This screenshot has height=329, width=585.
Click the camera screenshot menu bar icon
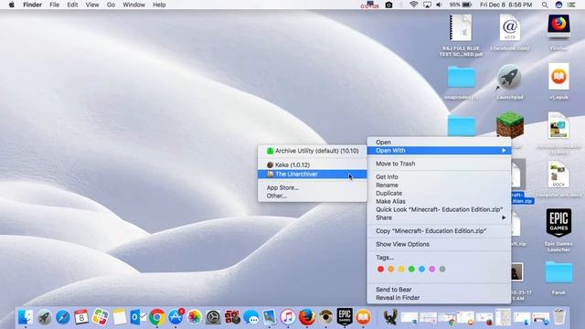click(x=388, y=5)
